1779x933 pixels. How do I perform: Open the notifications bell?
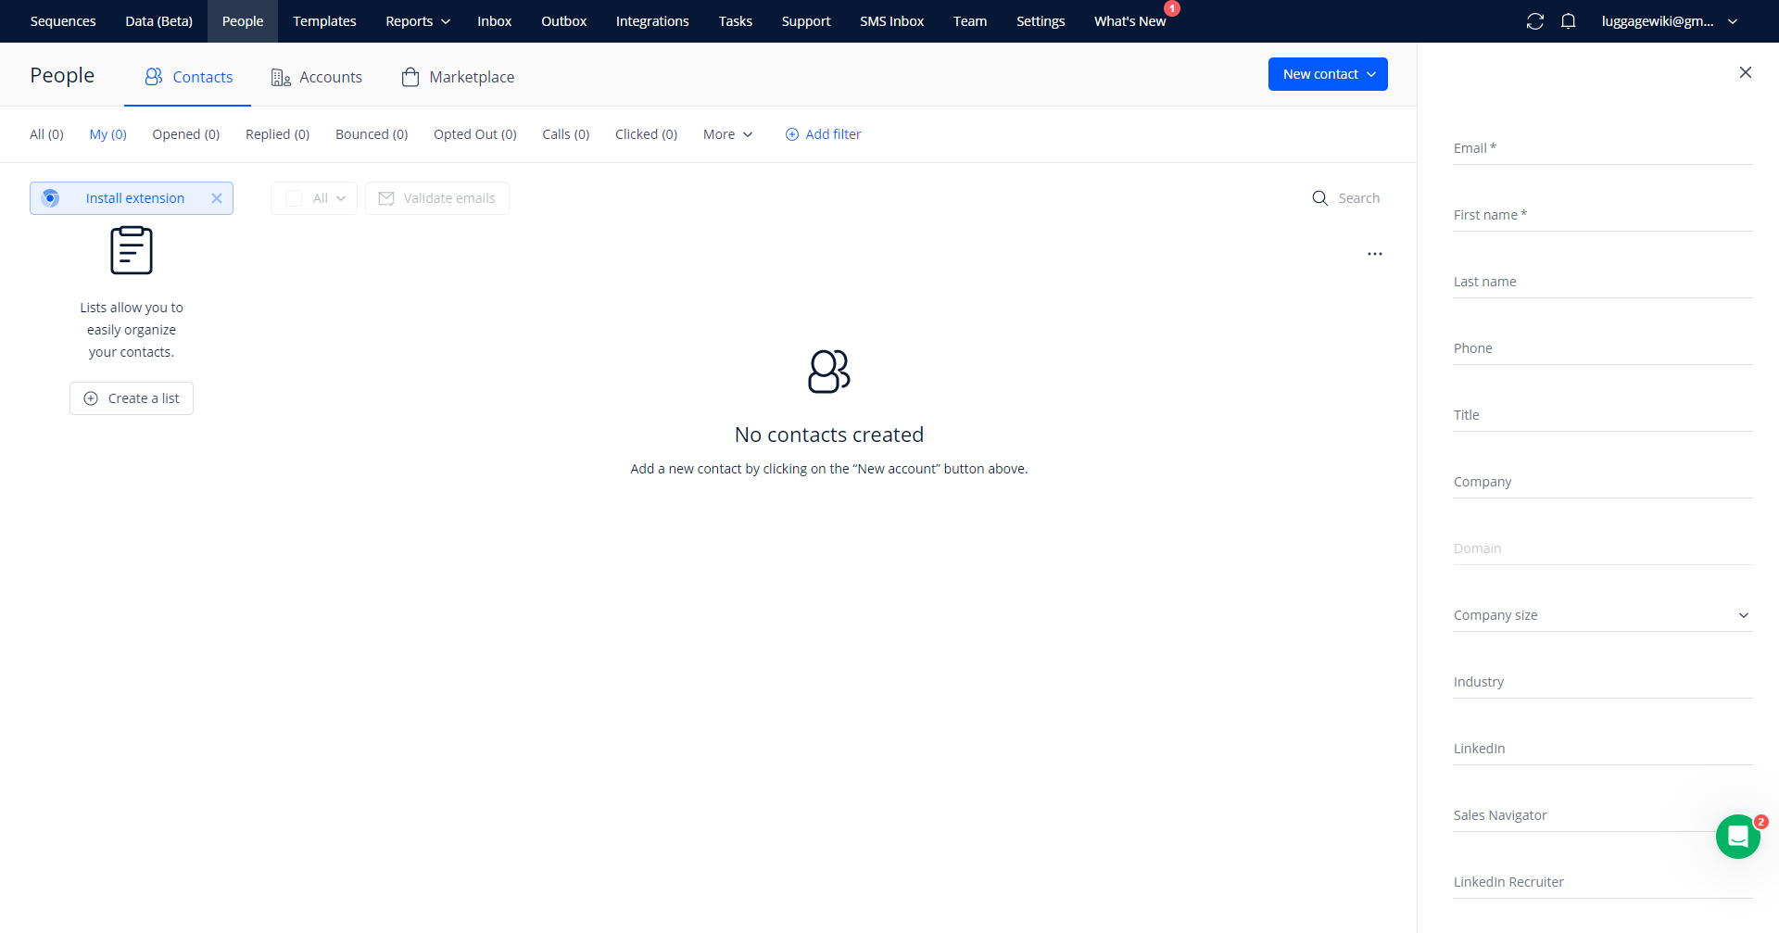pos(1568,21)
